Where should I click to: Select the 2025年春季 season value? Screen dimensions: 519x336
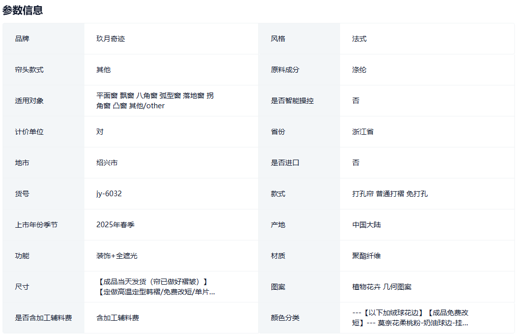[x=115, y=225]
